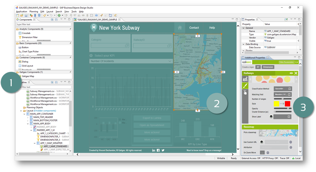The image size is (316, 172).
Task: Select the map layers tab in Railways layer
Action: [245, 79]
